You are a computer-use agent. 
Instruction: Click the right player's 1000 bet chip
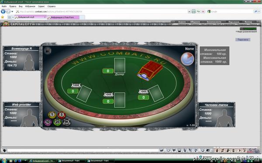point(143,92)
